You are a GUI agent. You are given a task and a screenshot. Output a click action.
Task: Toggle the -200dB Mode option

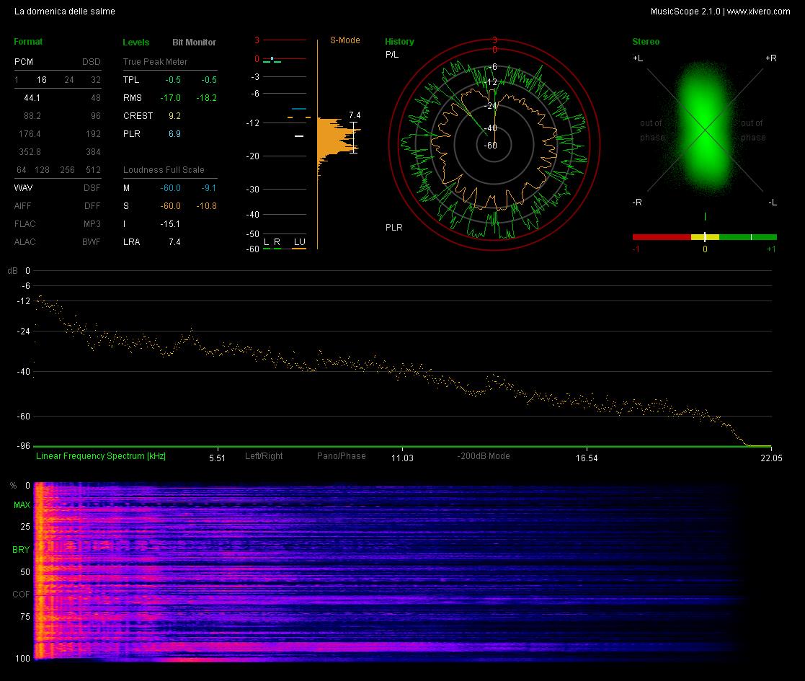(483, 455)
